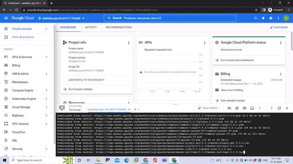Open the Cloud Shell more options menu

point(260,108)
